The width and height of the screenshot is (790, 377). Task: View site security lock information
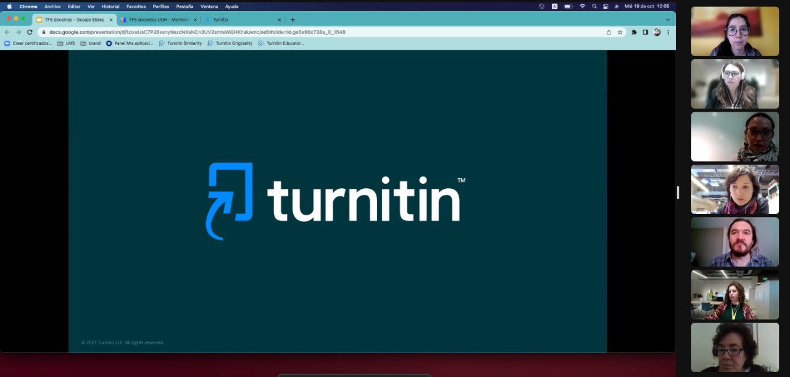pos(44,32)
